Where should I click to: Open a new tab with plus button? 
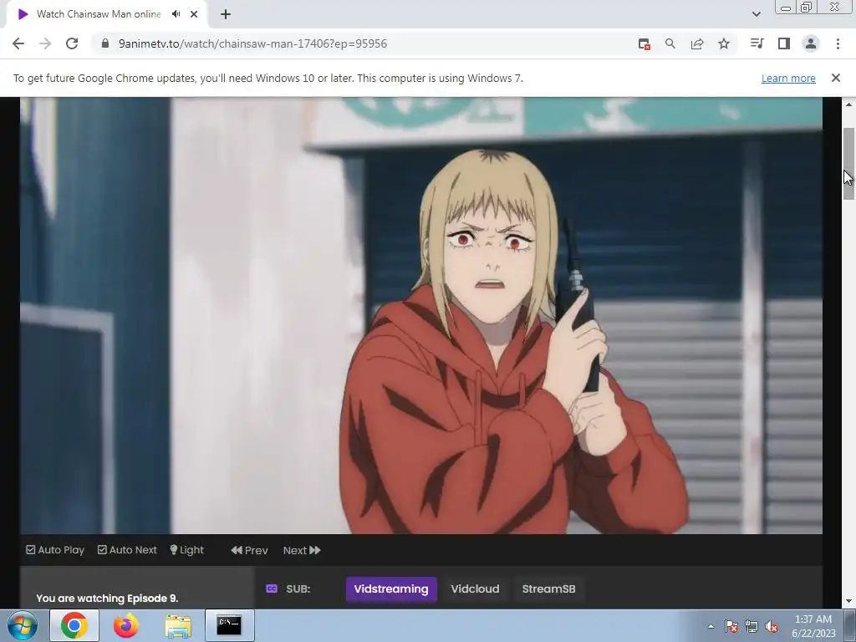(226, 14)
